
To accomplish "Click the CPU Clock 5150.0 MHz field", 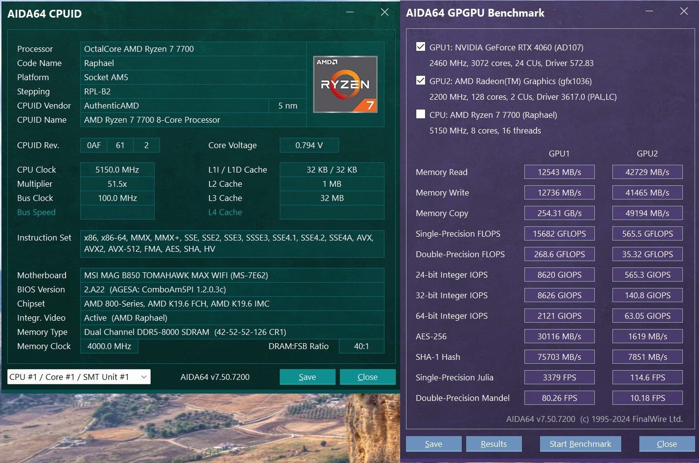I will pyautogui.click(x=117, y=170).
